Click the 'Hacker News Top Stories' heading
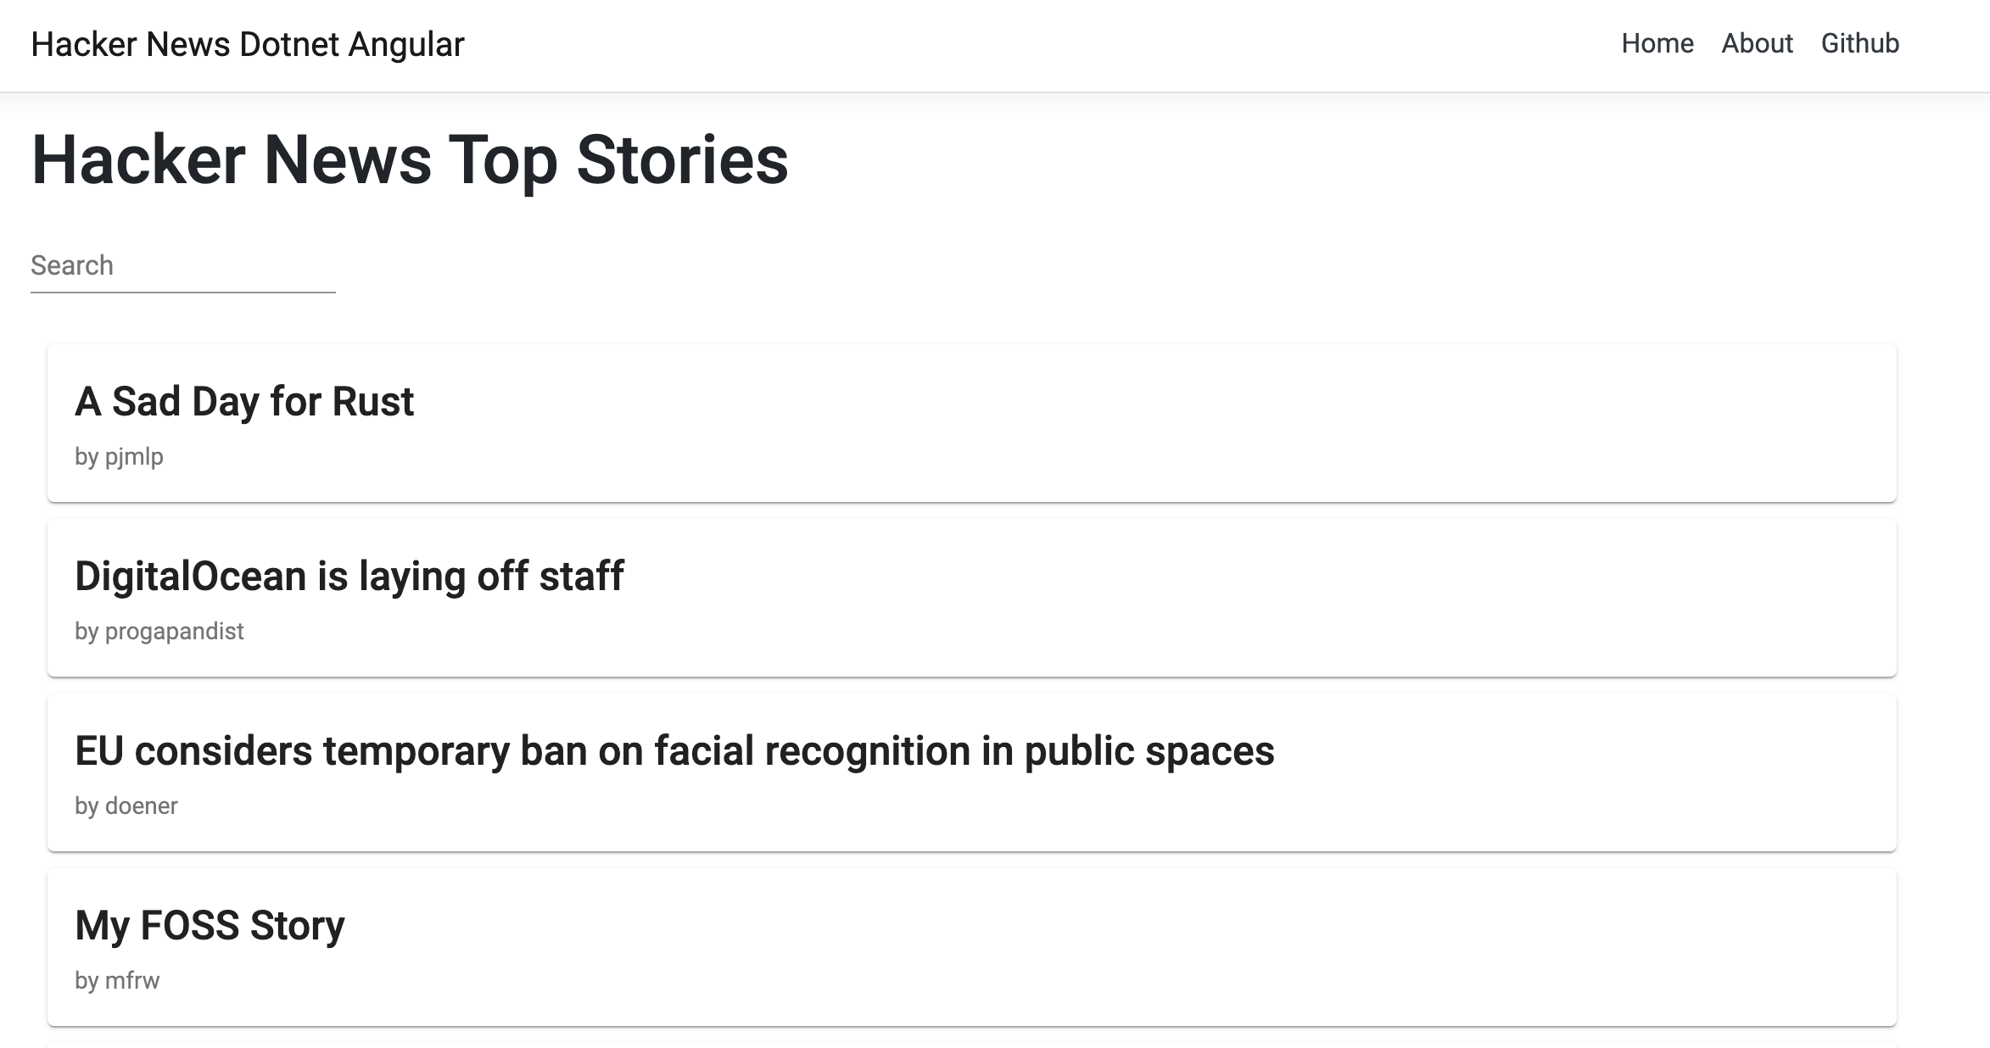The height and width of the screenshot is (1048, 1990). click(x=410, y=159)
